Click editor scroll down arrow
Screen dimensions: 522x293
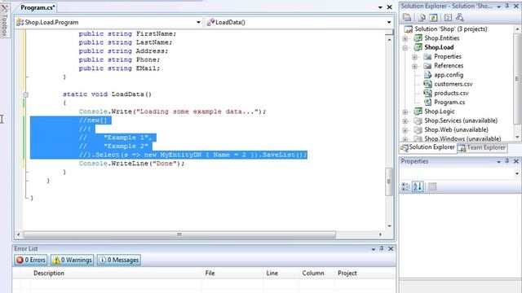[x=389, y=226]
